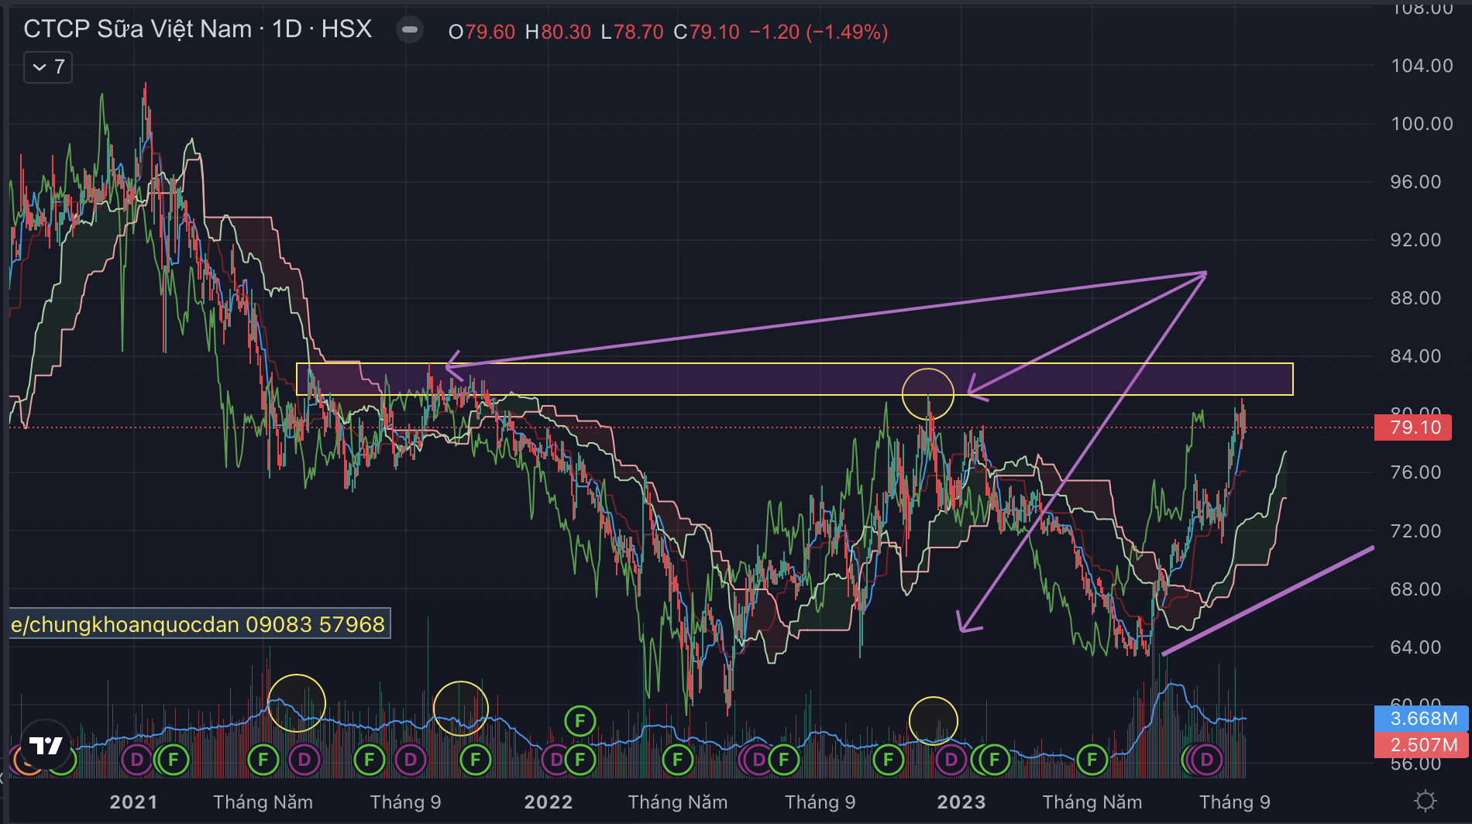The image size is (1472, 824).
Task: Expand the 7 hidden indicators legend
Action: pyautogui.click(x=48, y=67)
